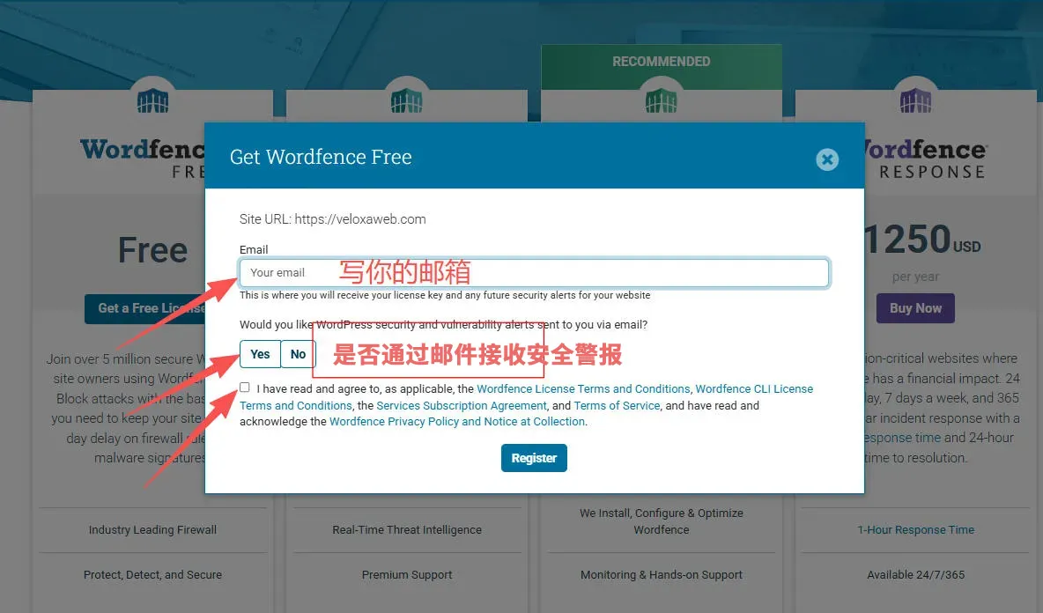Close the Get Wordfence Free dialog
1043x613 pixels.
826,159
